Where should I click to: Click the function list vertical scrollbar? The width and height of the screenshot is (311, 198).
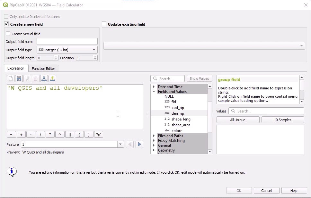click(x=210, y=119)
